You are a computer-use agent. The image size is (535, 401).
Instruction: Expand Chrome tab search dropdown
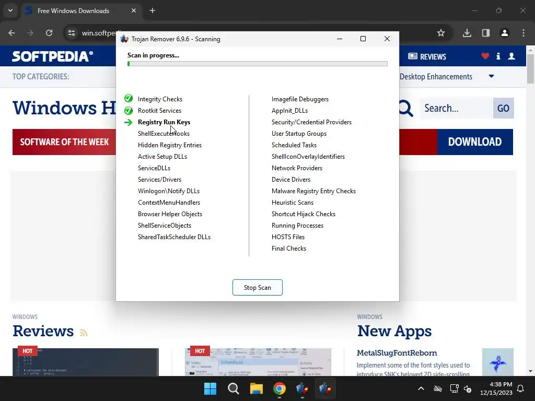pos(10,10)
